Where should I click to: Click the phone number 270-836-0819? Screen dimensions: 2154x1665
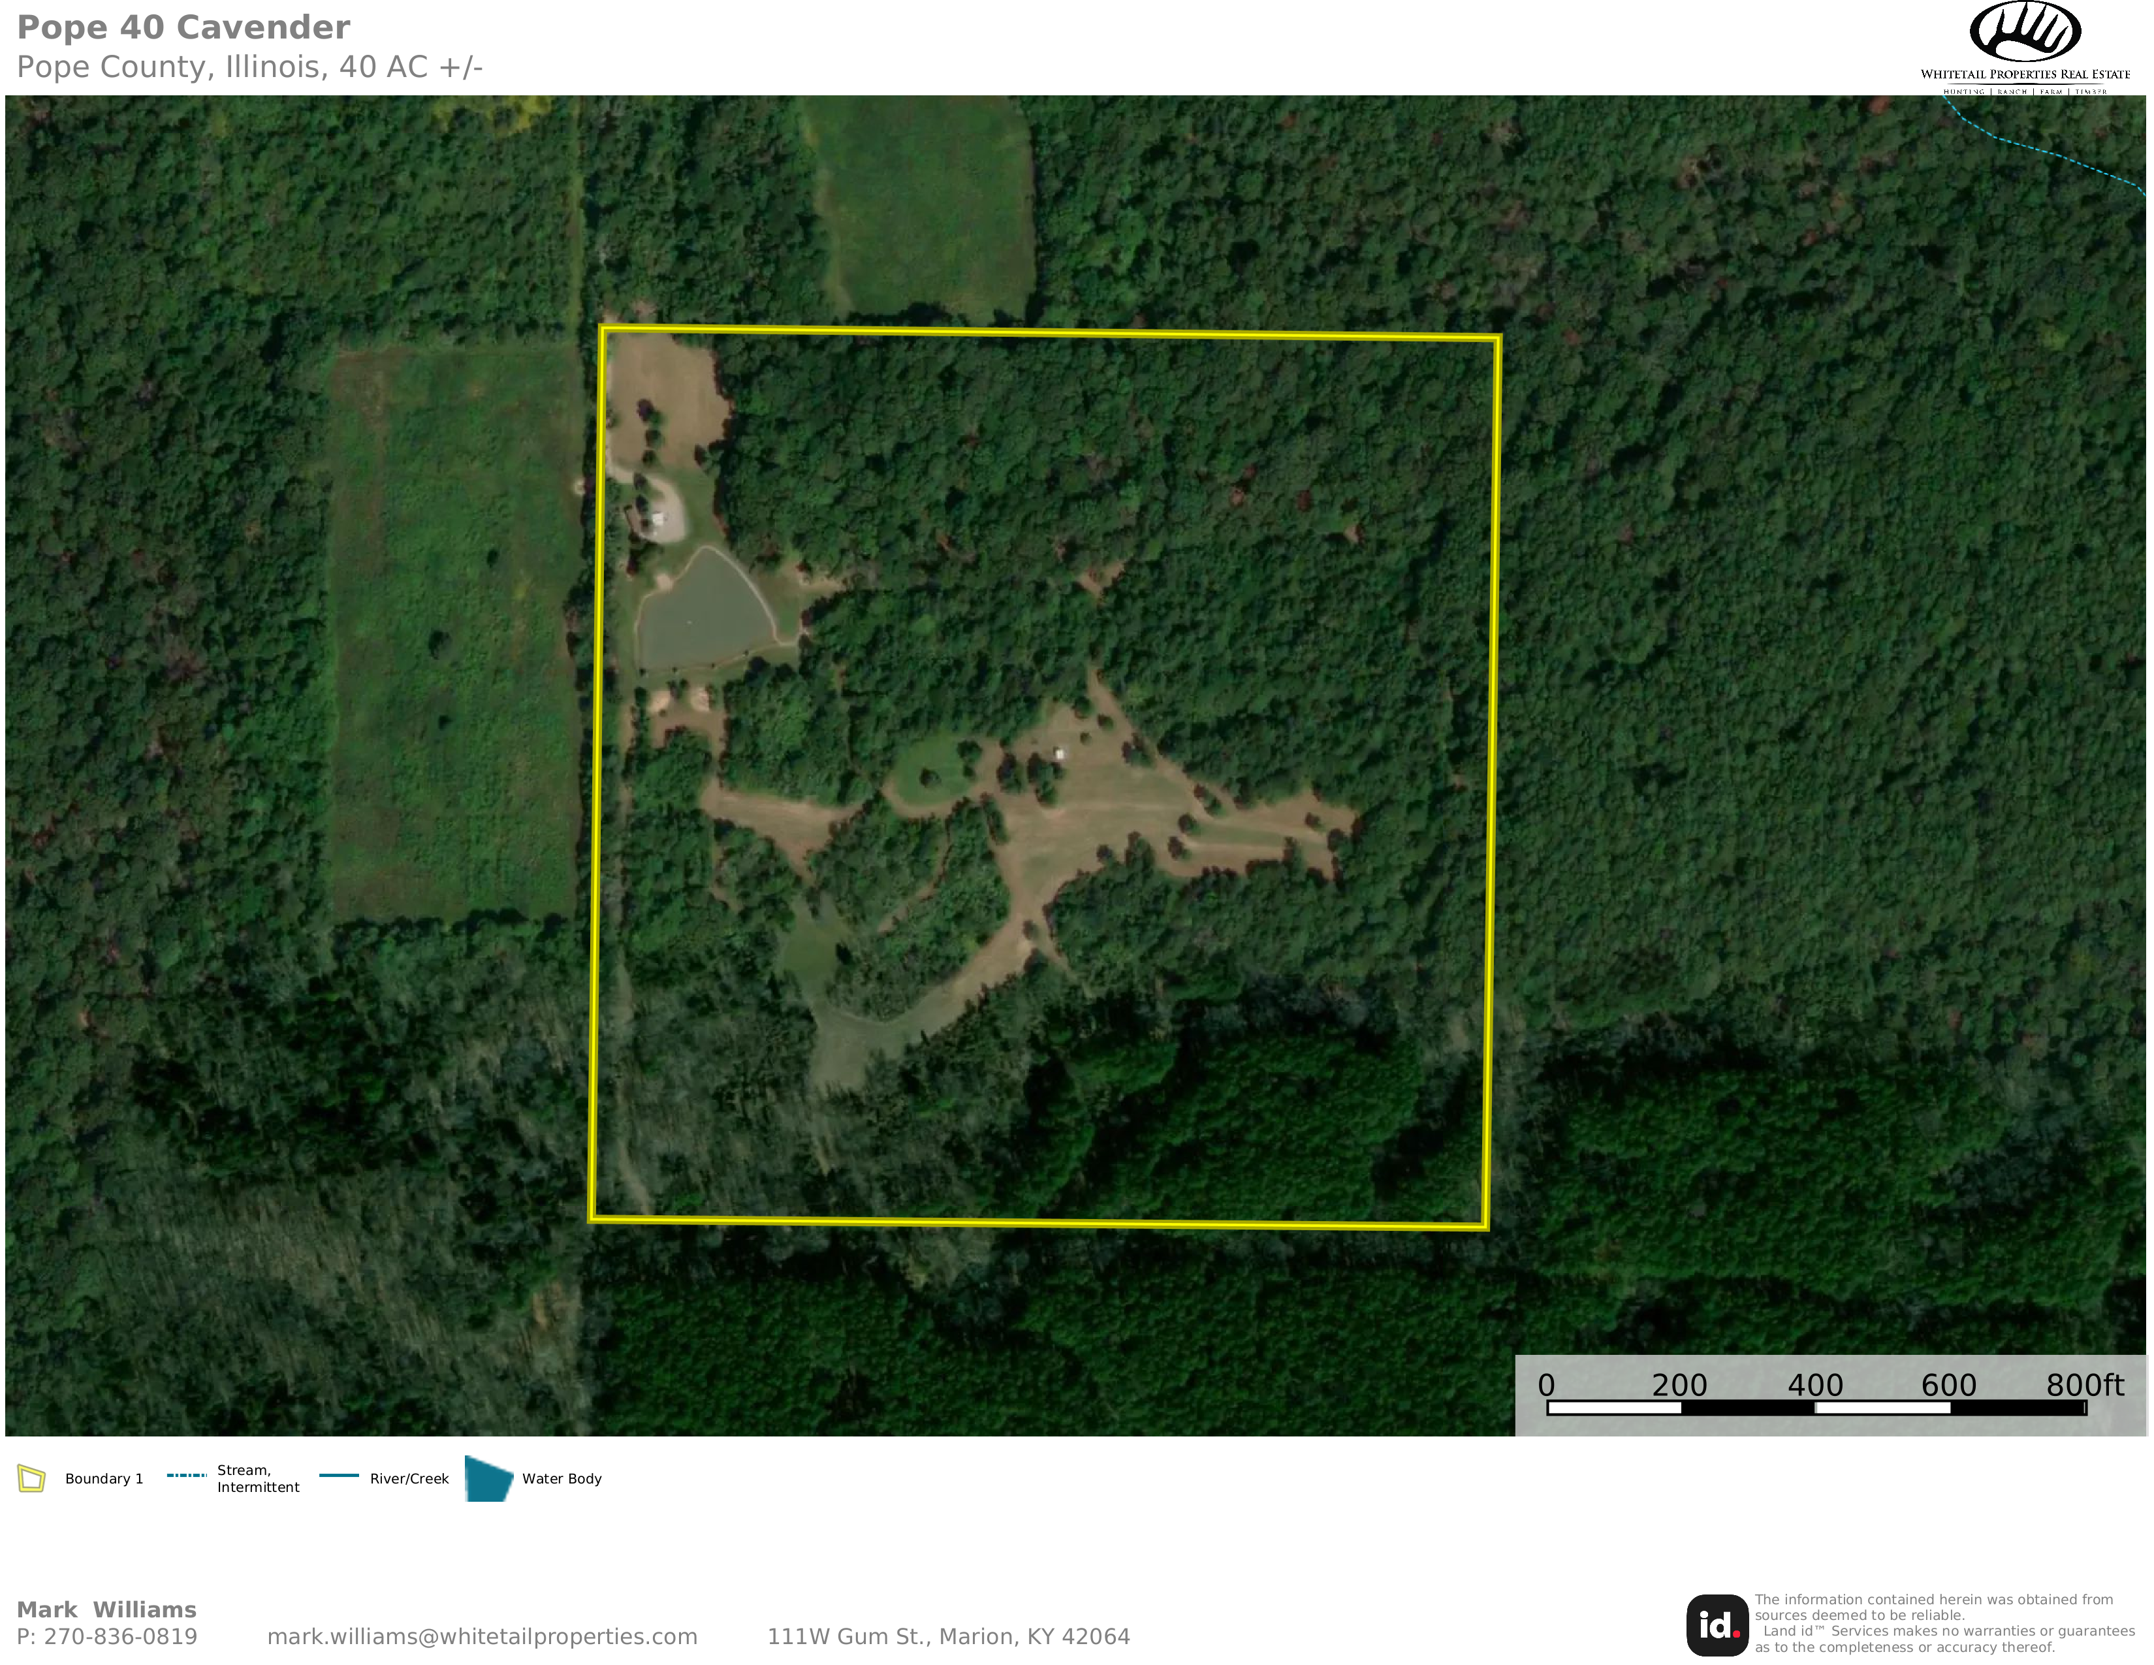[120, 1636]
